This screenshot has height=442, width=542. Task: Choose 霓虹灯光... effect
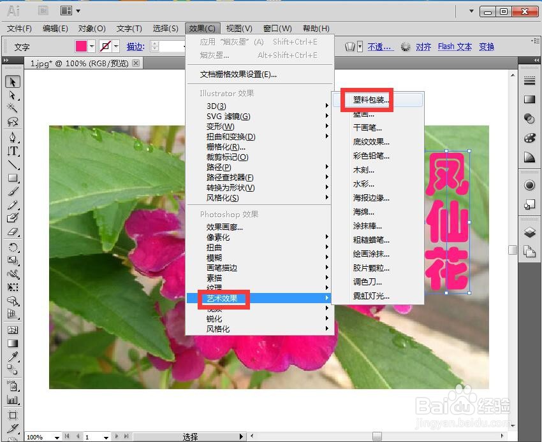click(x=378, y=296)
